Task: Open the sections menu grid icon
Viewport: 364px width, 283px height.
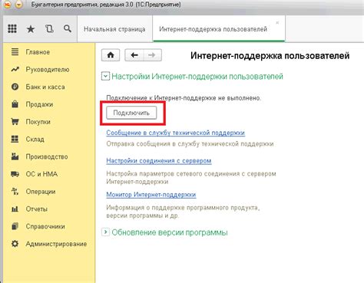Action: click(12, 28)
